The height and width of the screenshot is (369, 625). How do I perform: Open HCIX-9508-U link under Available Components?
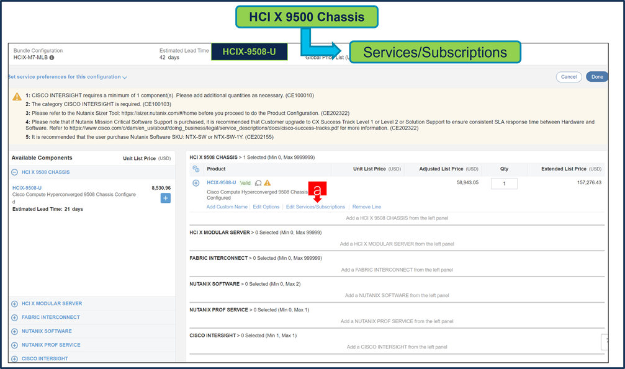point(27,188)
